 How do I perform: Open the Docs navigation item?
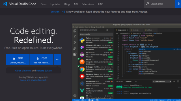(43, 4)
